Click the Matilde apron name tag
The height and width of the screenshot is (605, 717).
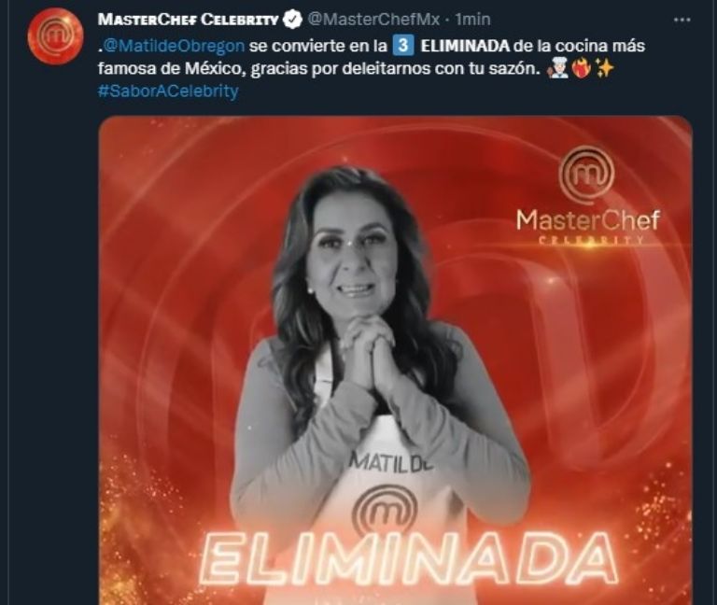[390, 461]
